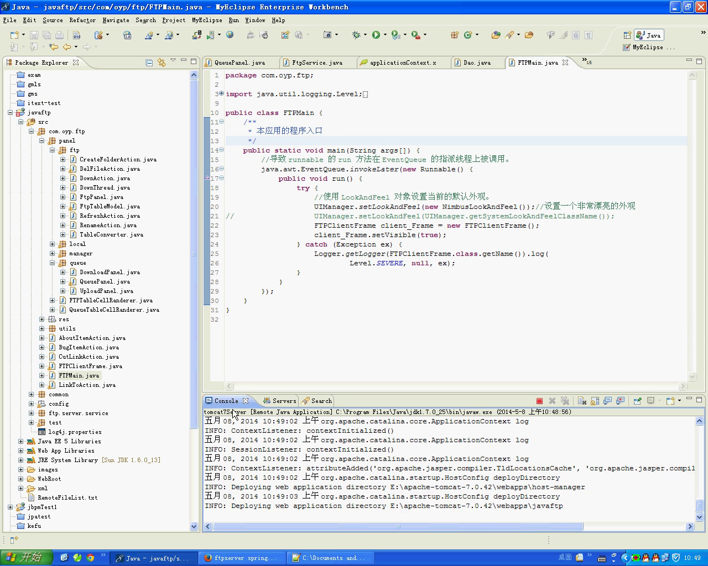
Task: Open C:\Documents and taskbar window
Action: 330,558
